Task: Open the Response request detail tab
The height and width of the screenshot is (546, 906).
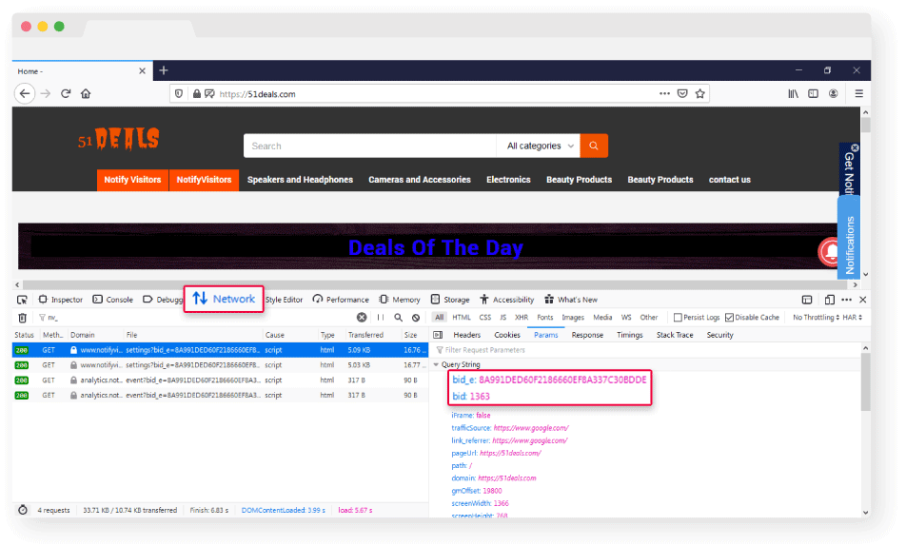Action: point(587,335)
